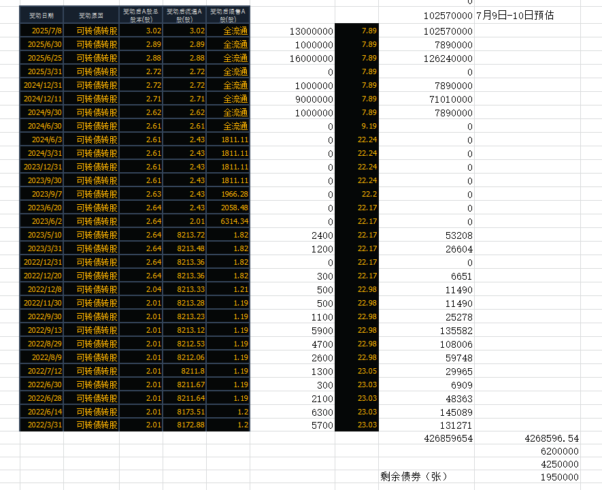Click the date cell 2023/9/7
This screenshot has width=602, height=490.
[41, 194]
